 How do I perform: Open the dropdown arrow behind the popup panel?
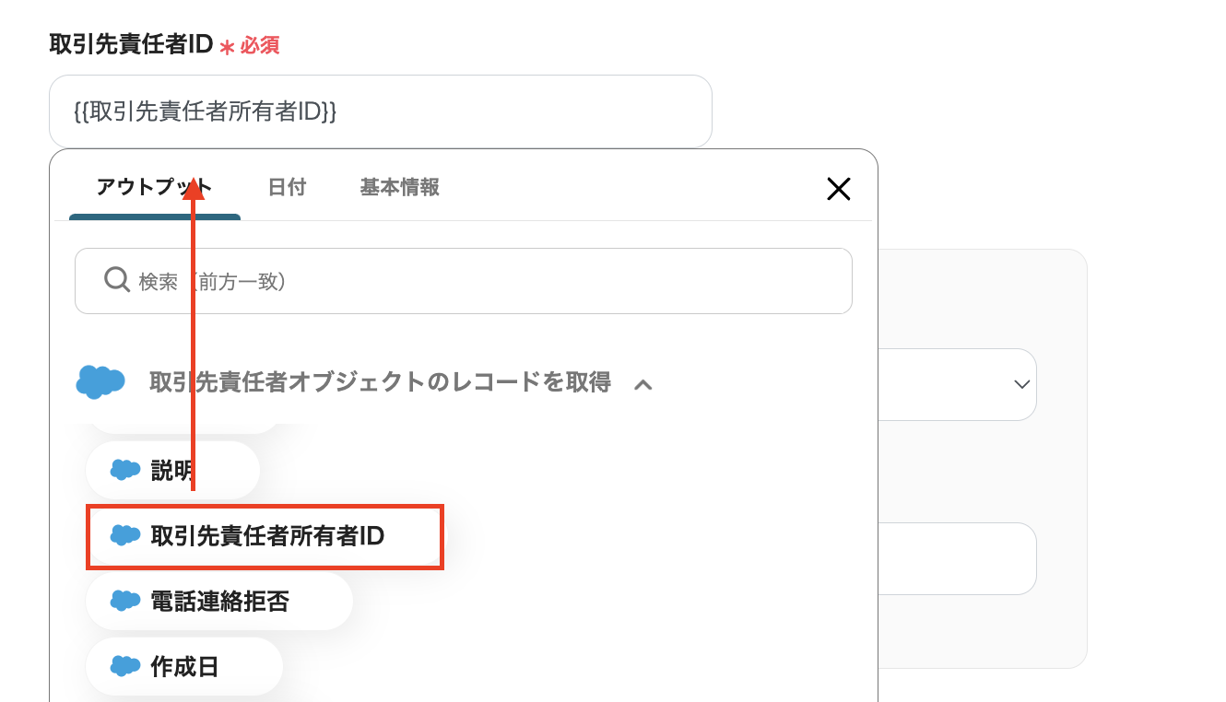(x=1021, y=383)
